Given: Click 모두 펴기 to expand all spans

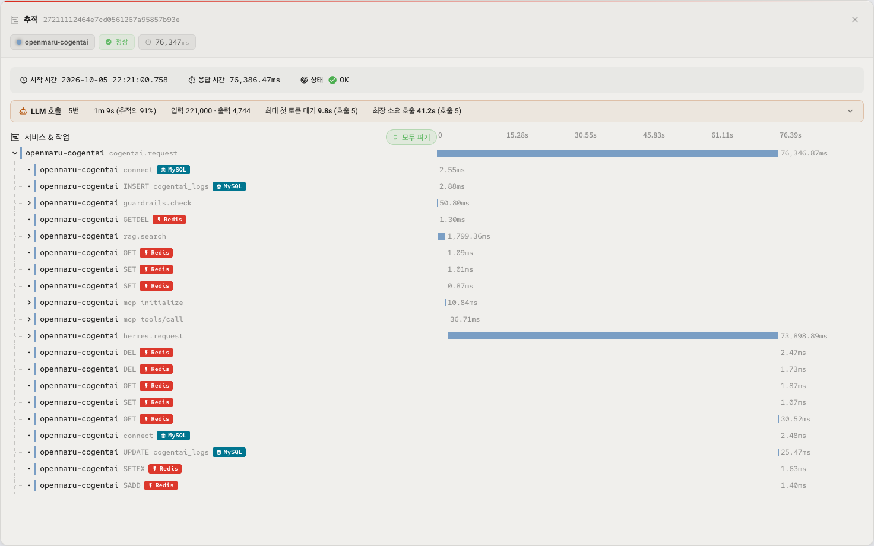Looking at the screenshot, I should (x=411, y=137).
